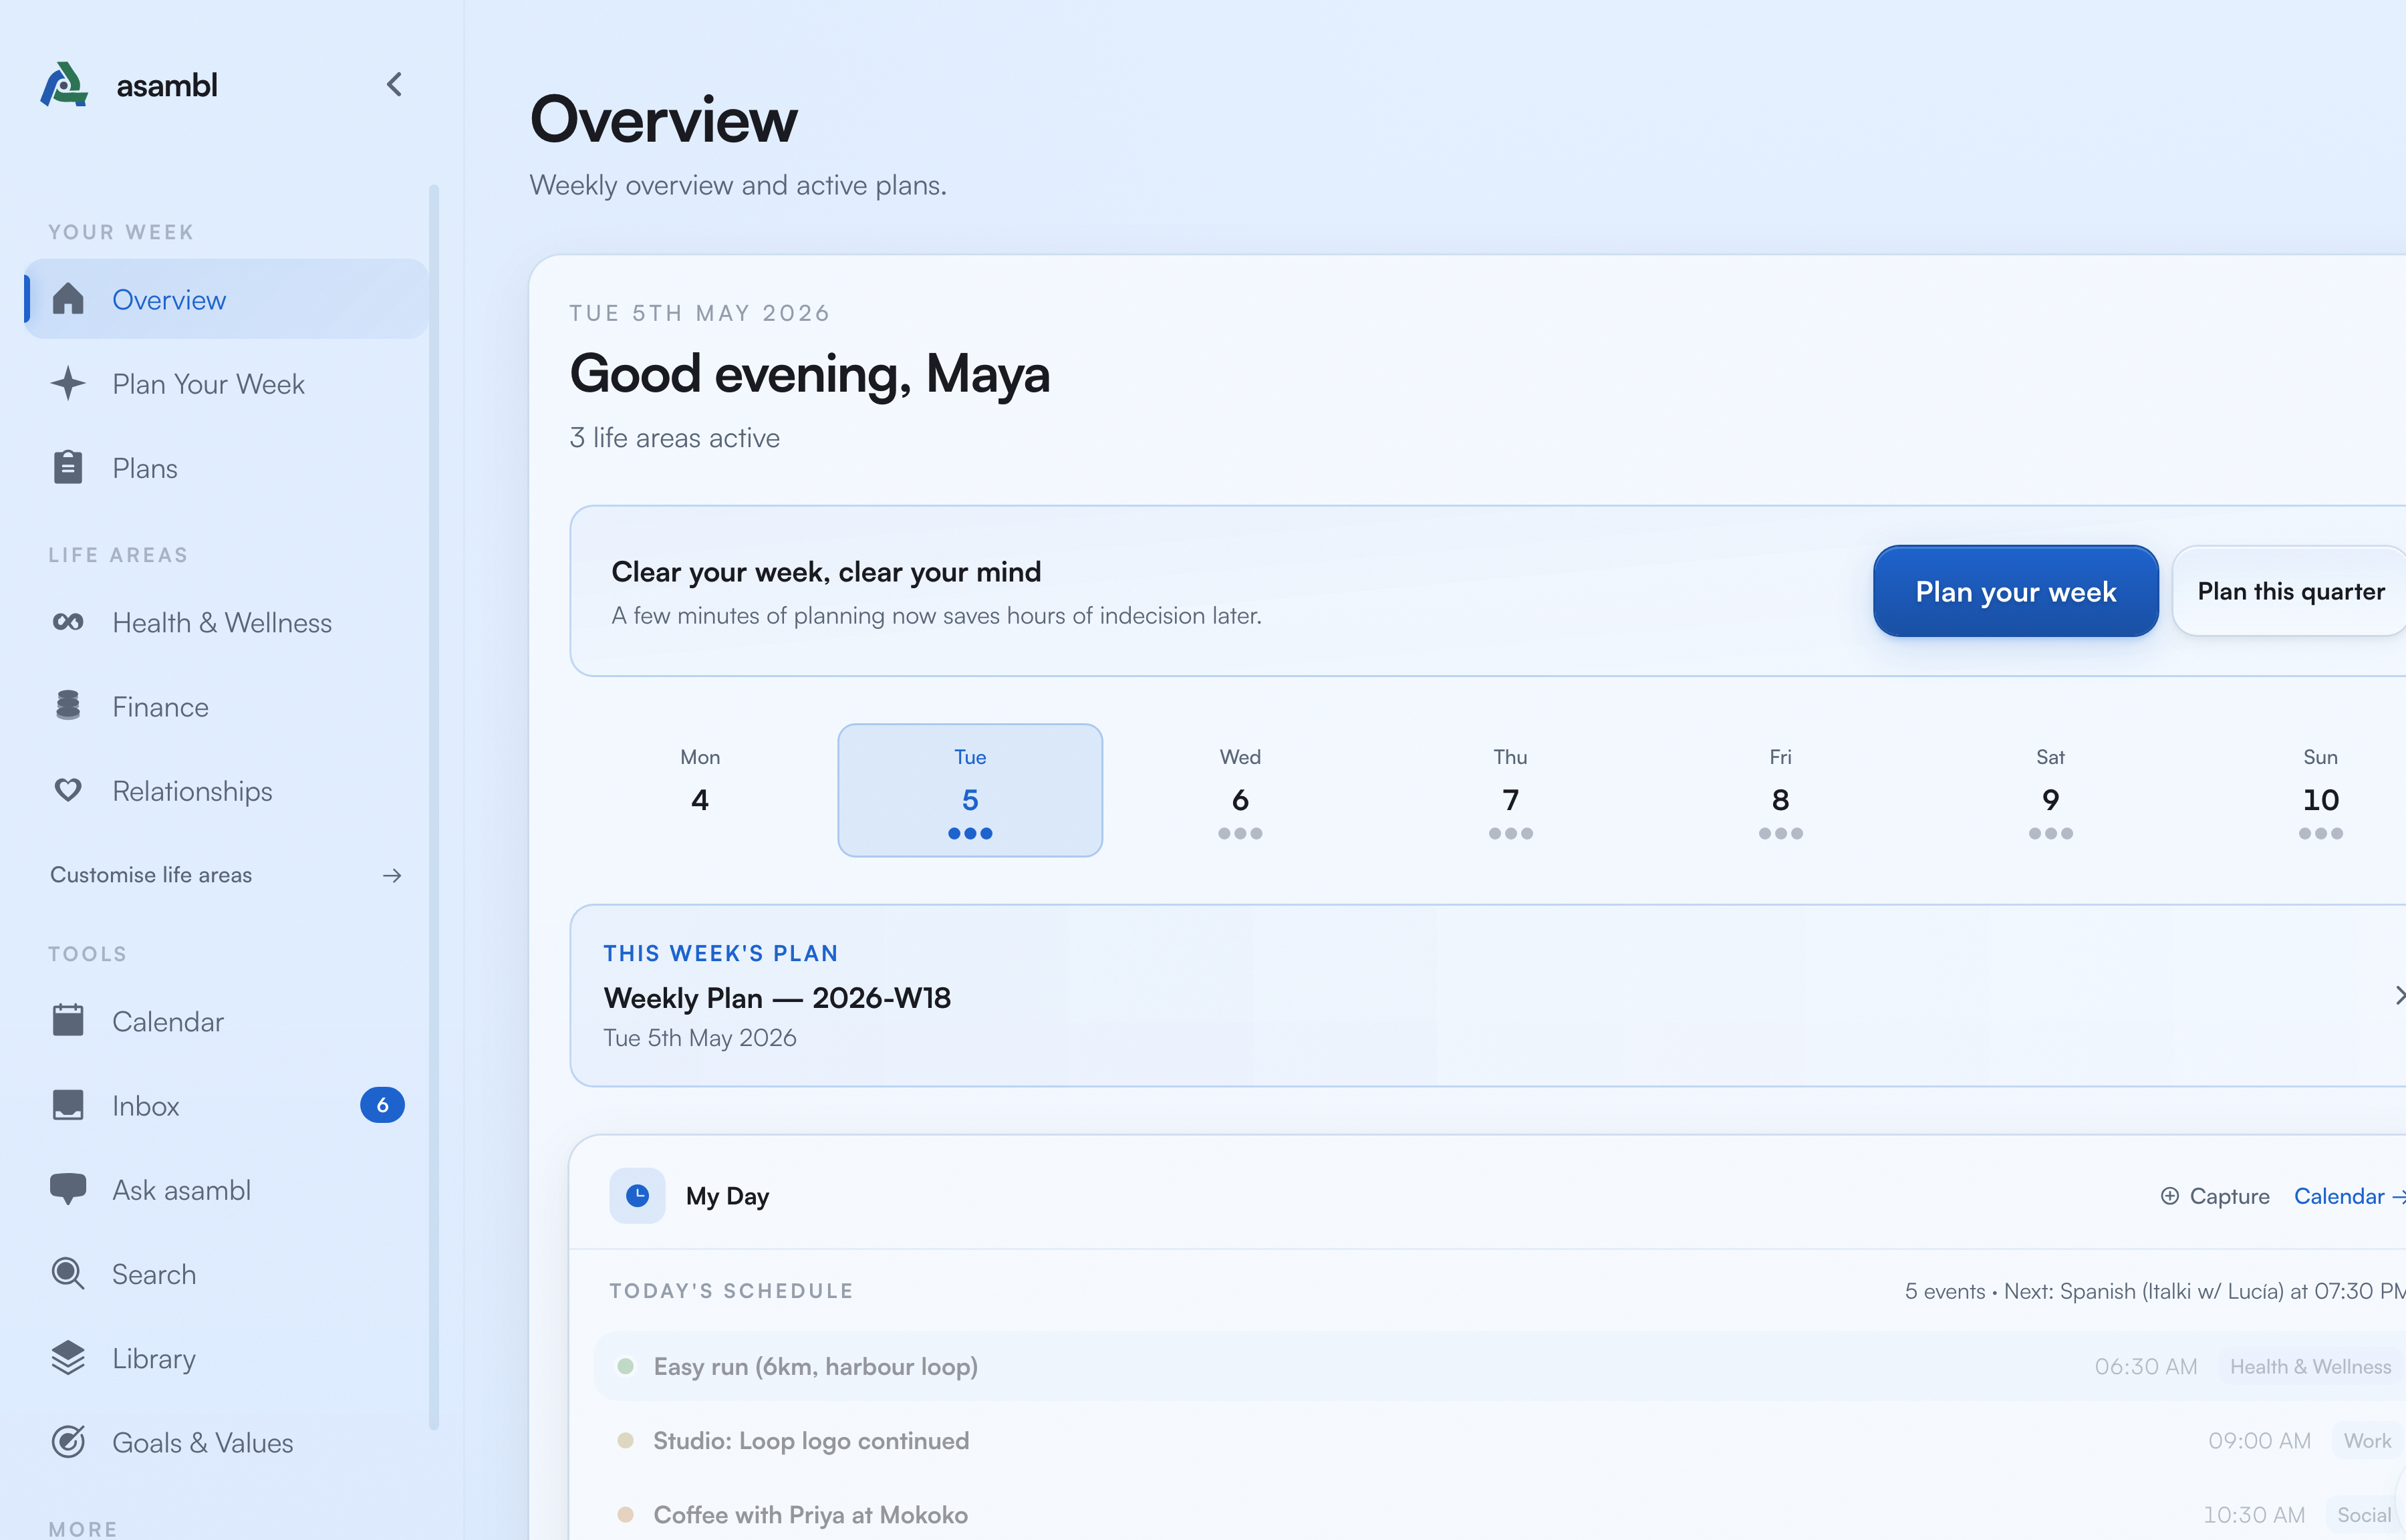
Task: Click the Plans clipboard icon
Action: pyautogui.click(x=68, y=467)
